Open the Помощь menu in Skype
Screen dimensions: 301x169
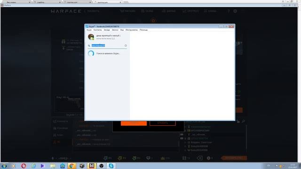(143, 30)
